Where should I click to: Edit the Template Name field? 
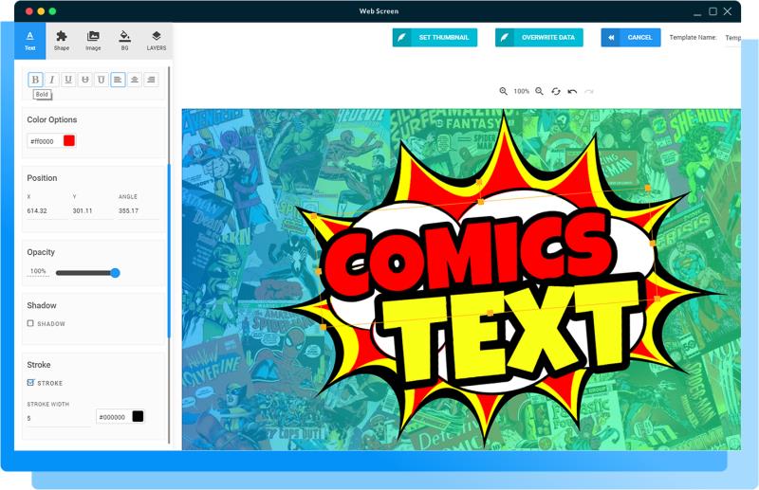click(x=731, y=38)
